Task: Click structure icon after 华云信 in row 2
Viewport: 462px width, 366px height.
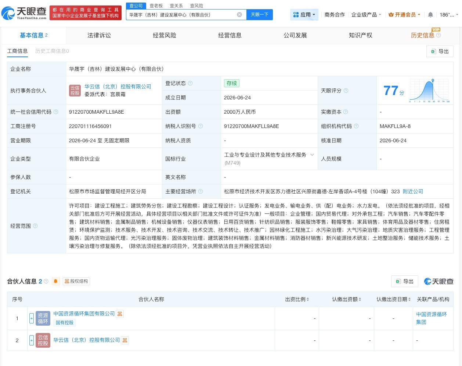Action: click(x=125, y=340)
